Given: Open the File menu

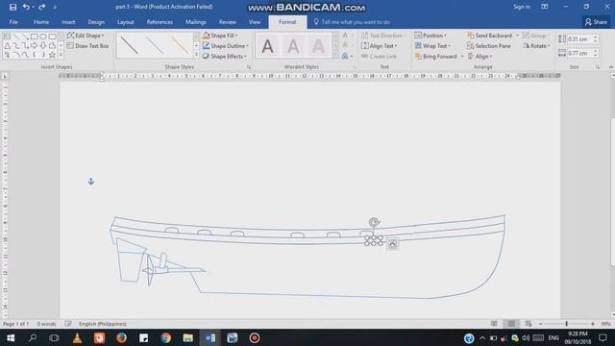Looking at the screenshot, I should (13, 22).
